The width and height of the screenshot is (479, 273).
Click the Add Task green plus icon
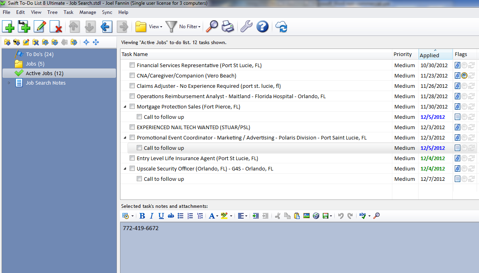point(8,27)
